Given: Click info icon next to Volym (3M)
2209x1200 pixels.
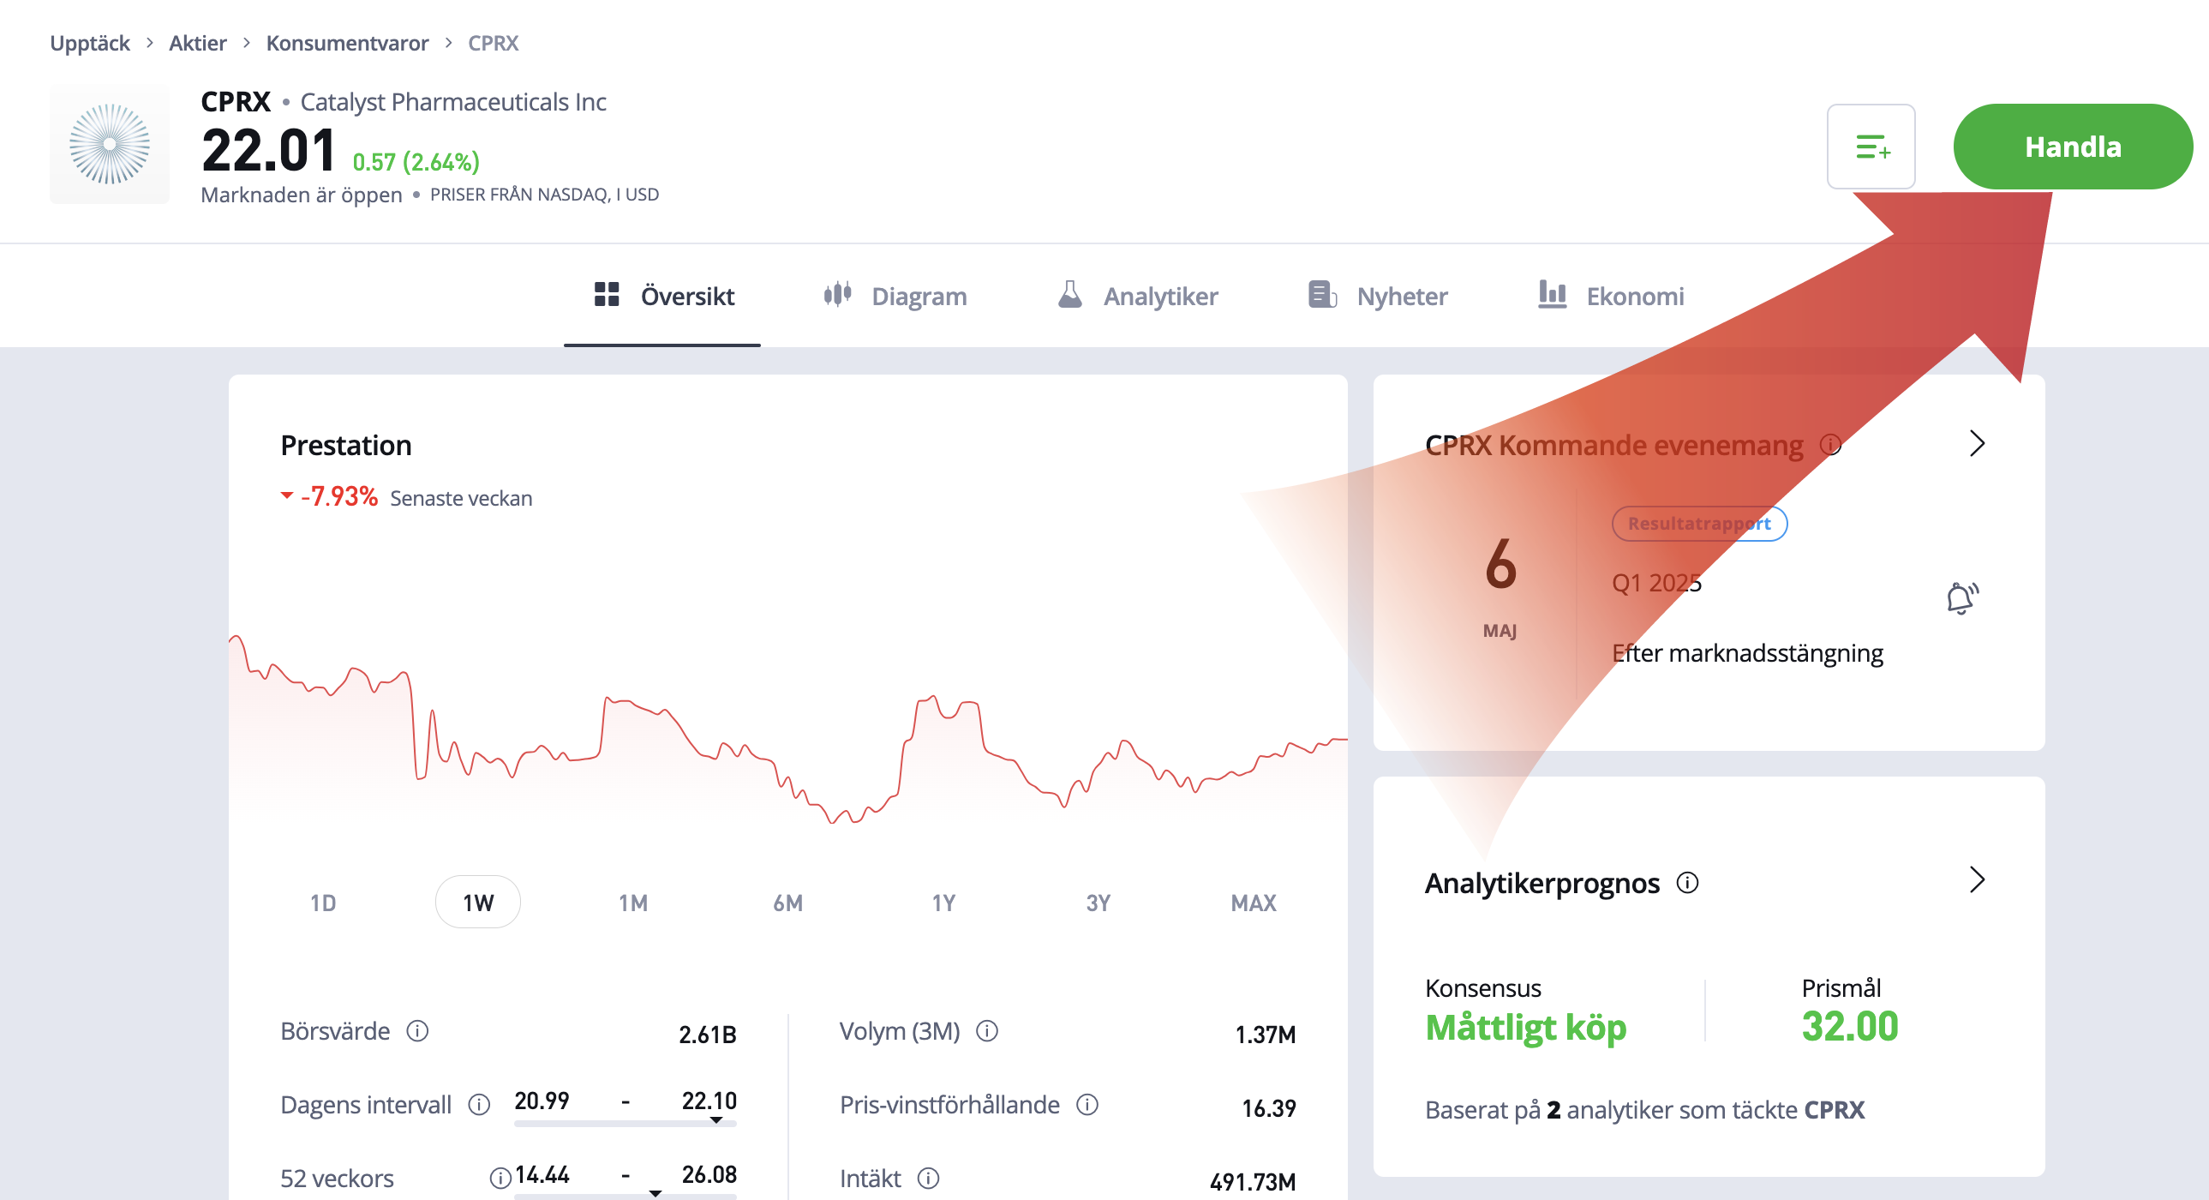Looking at the screenshot, I should [x=987, y=1030].
